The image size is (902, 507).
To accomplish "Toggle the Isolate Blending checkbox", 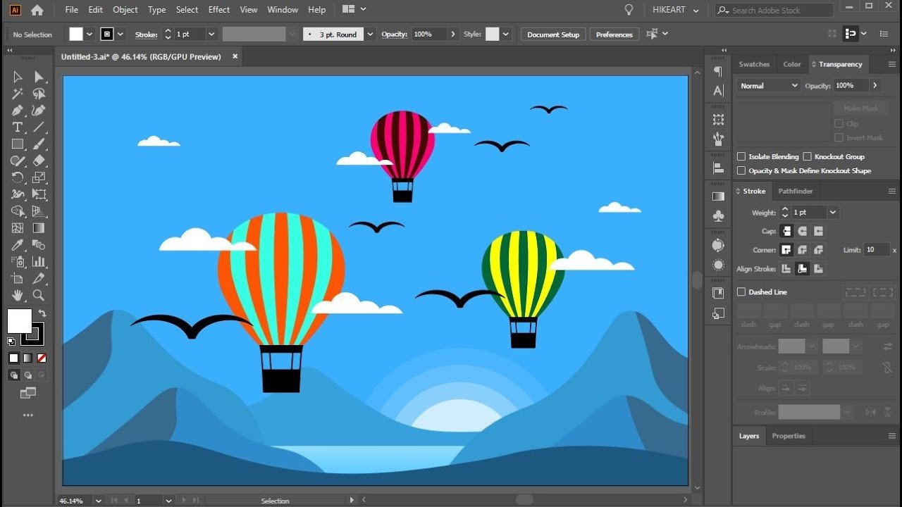I will [741, 156].
